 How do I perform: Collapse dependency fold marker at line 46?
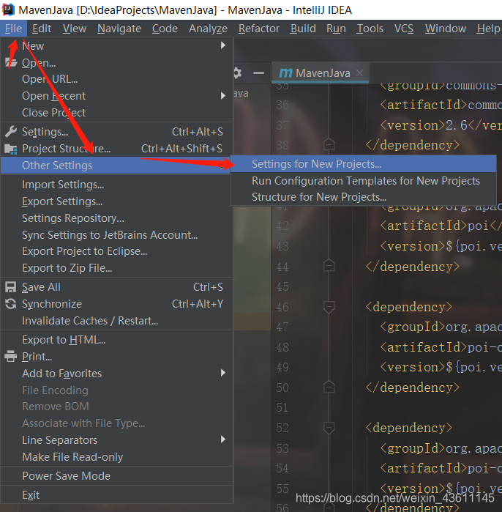coord(329,307)
